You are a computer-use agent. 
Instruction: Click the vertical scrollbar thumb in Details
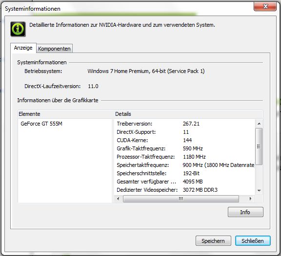(x=259, y=146)
